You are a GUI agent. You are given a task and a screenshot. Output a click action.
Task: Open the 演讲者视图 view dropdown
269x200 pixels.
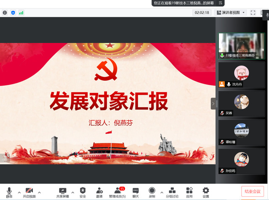pyautogui.click(x=231, y=13)
